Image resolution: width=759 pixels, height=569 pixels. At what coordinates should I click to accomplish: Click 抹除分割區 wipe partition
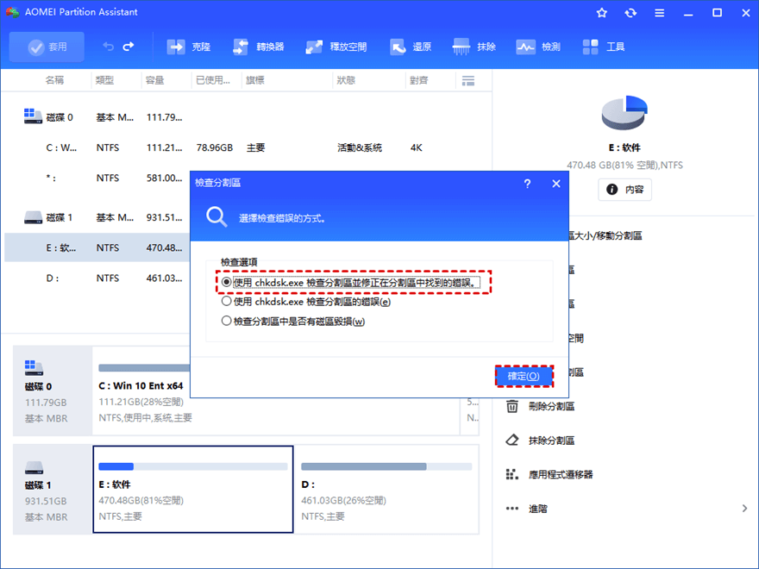click(x=551, y=441)
